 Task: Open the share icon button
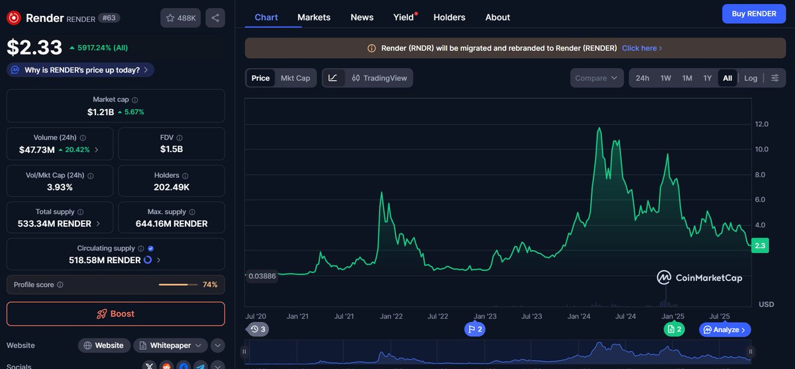click(215, 18)
